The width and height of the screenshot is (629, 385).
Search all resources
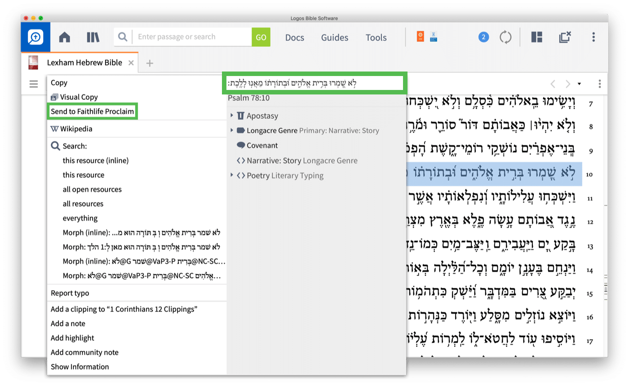tap(83, 204)
